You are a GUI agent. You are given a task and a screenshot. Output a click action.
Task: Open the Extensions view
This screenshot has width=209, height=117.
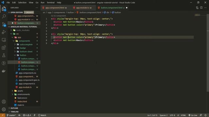click(4, 47)
